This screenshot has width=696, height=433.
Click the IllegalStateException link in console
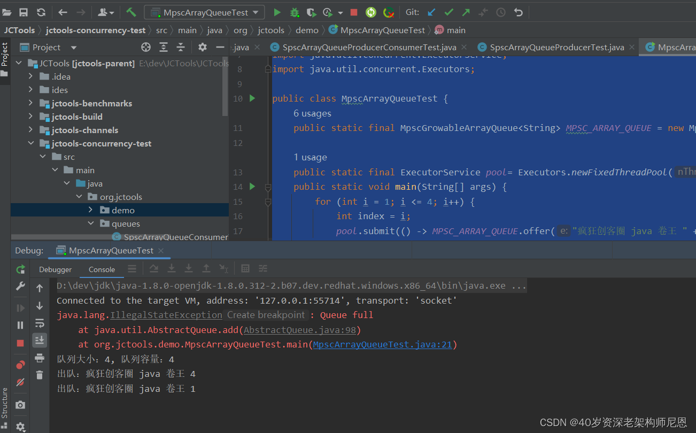point(166,315)
